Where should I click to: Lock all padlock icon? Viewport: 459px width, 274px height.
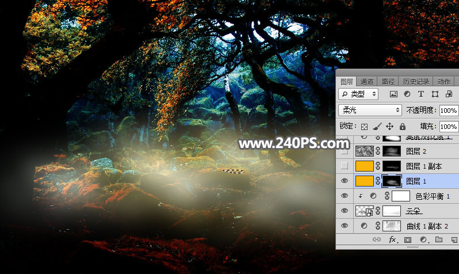click(403, 127)
